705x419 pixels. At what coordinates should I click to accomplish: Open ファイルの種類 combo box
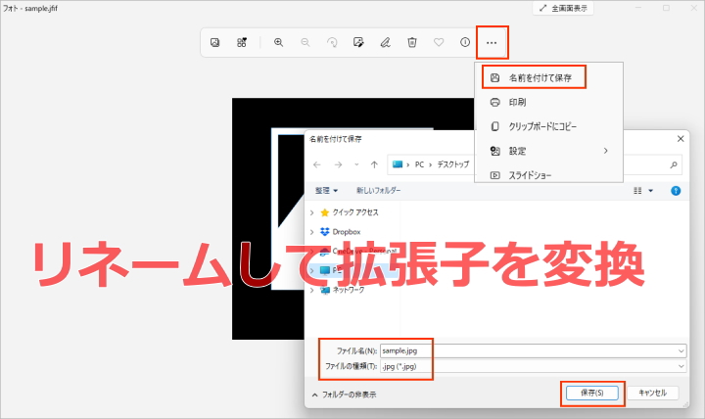click(534, 366)
